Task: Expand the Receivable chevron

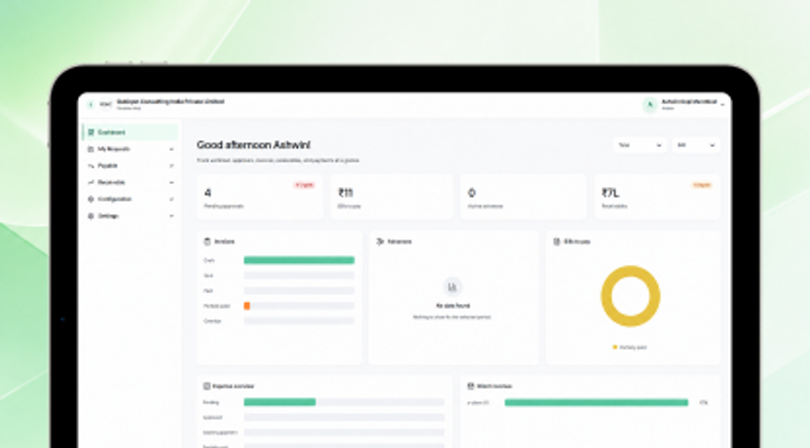Action: [171, 182]
